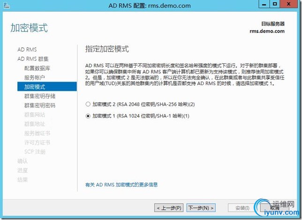Viewport: 302px width, 220px height.
Task: Click the 取消 cancel button
Action: [274, 208]
